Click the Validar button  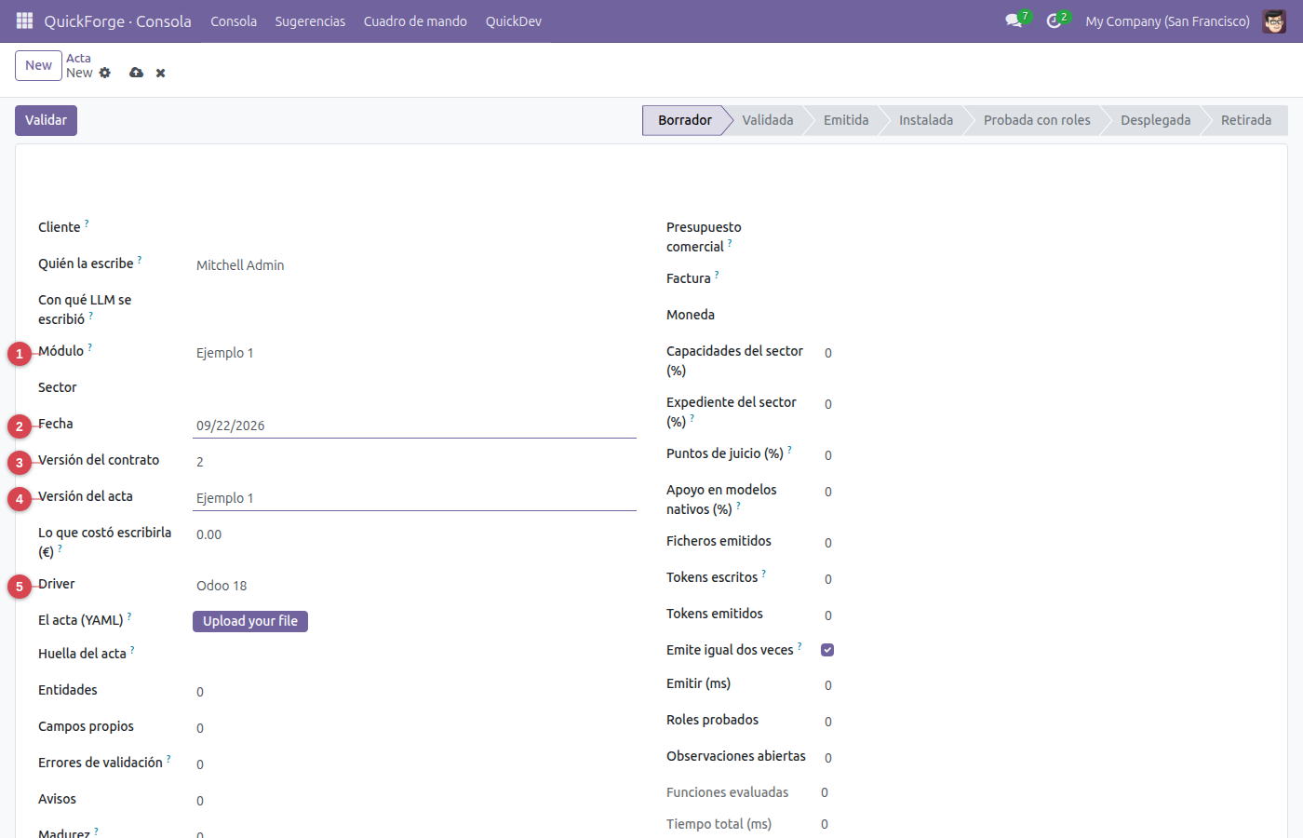click(46, 120)
